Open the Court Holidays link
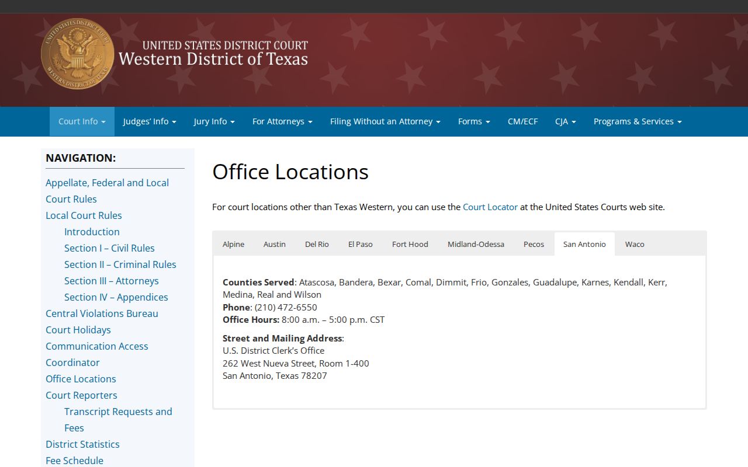The image size is (748, 467). point(78,330)
